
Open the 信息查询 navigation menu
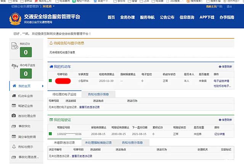(187, 18)
